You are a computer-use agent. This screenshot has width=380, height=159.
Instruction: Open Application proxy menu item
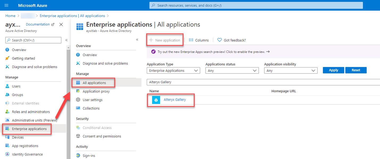[96, 91]
